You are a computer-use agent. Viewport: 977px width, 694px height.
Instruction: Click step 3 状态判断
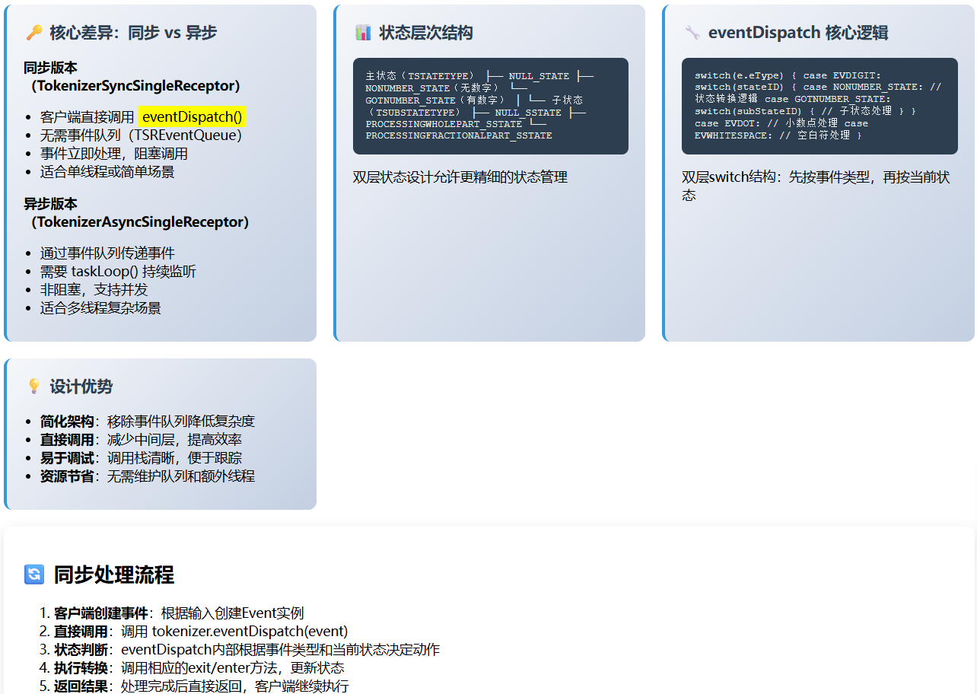(247, 650)
